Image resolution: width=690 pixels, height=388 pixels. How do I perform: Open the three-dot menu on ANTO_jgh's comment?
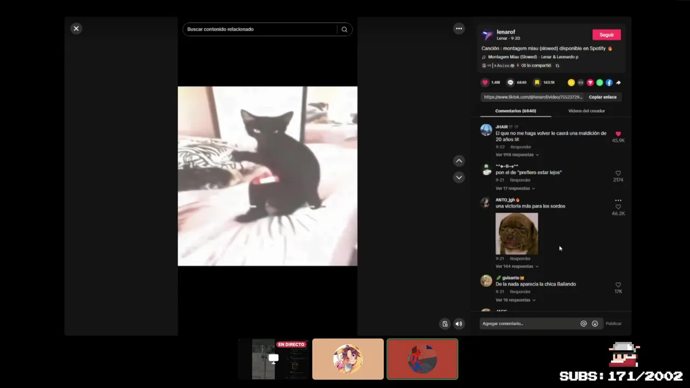(x=618, y=200)
